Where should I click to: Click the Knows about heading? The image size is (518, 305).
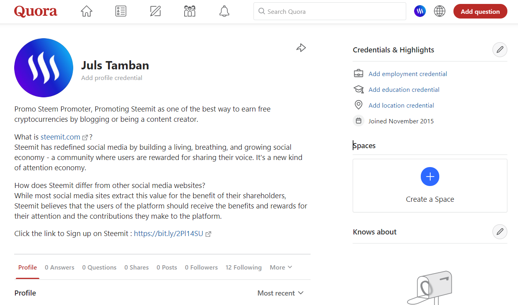375,232
